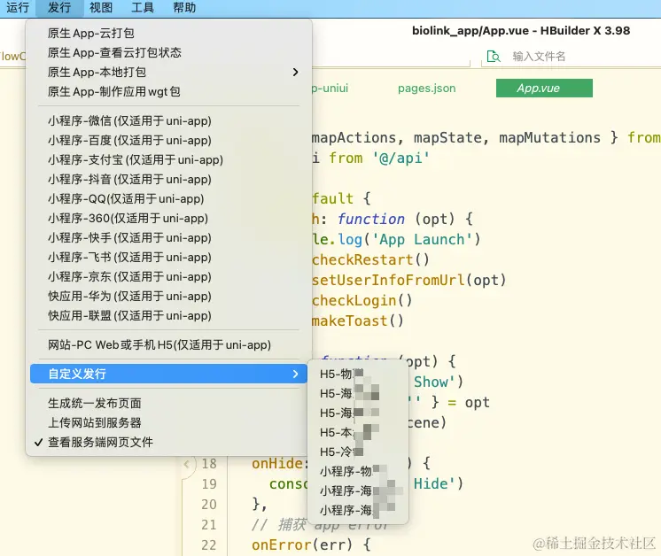Click '@/api' import string
The image size is (661, 556).
(x=400, y=158)
